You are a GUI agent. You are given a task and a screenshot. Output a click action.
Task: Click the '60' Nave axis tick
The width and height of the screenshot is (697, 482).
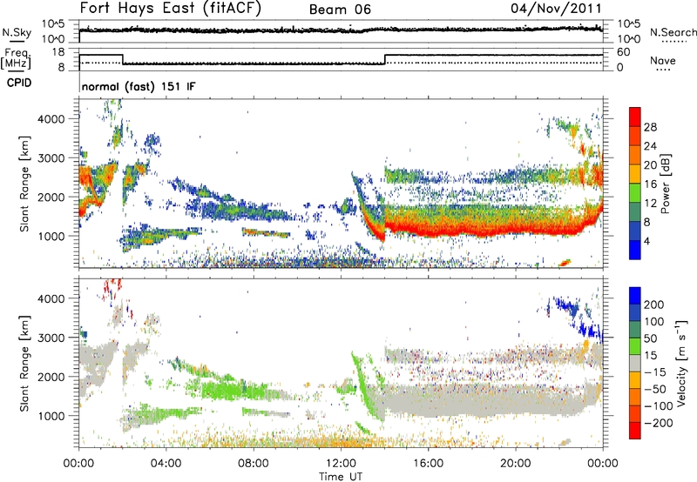coord(623,52)
